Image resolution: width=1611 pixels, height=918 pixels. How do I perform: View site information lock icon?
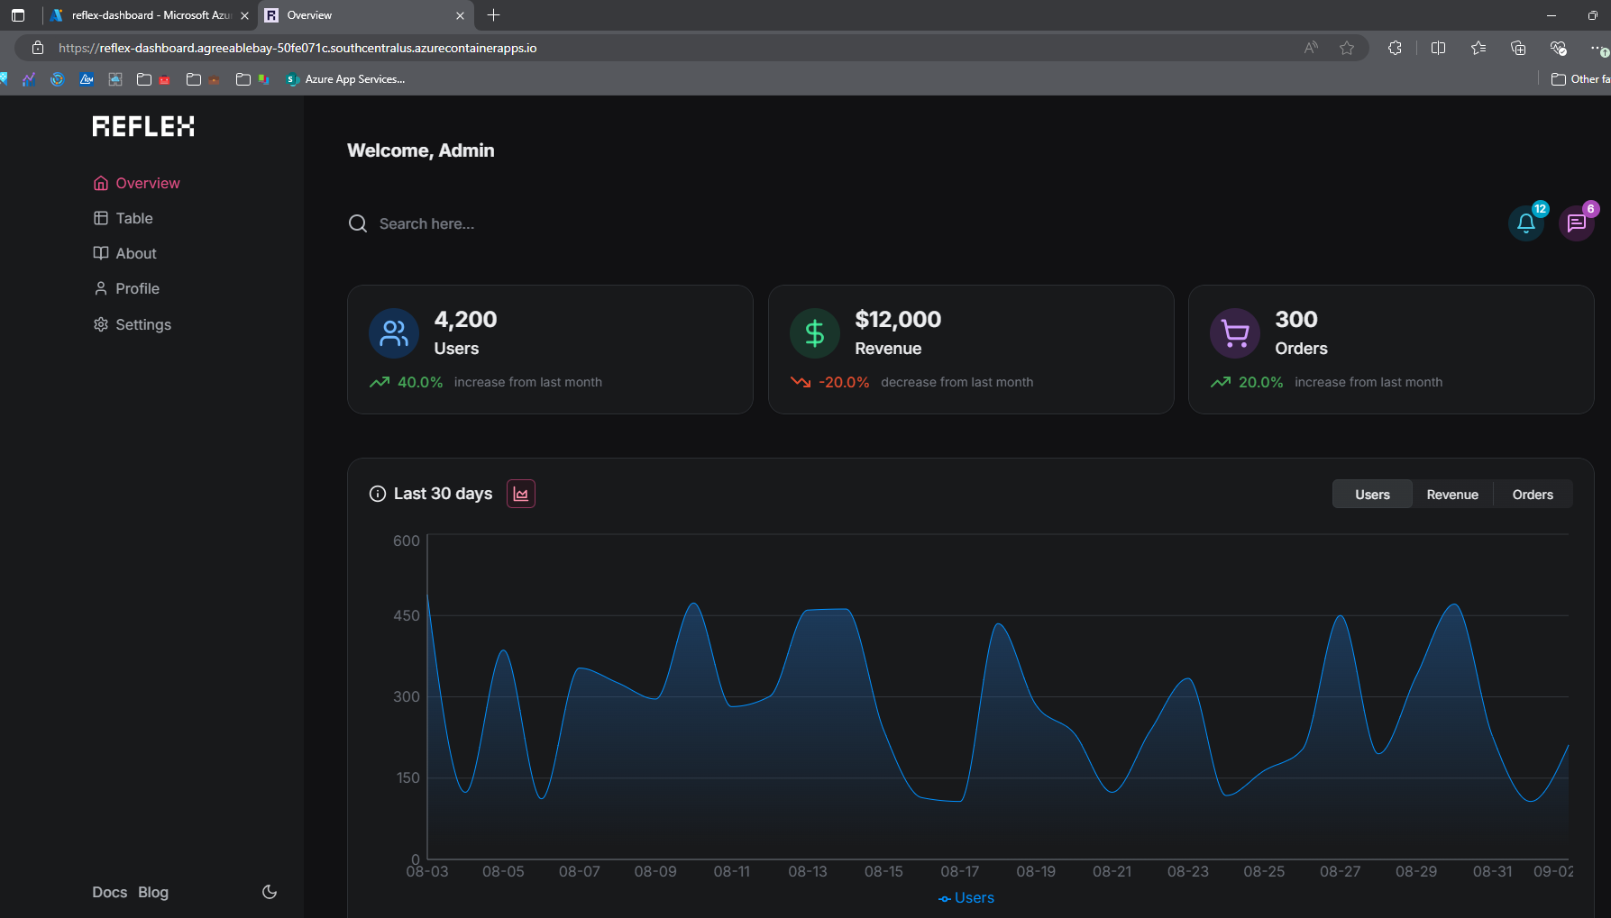click(38, 48)
